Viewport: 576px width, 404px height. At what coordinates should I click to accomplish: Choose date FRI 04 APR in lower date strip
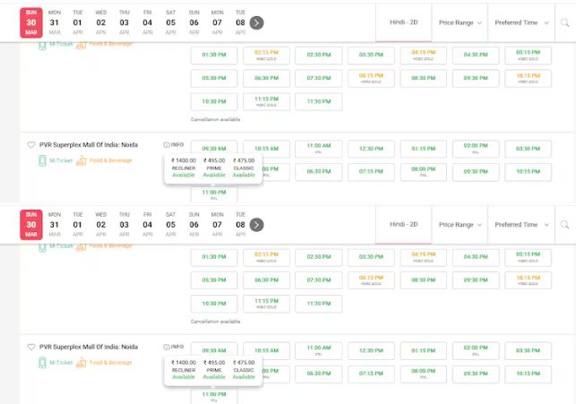[147, 225]
